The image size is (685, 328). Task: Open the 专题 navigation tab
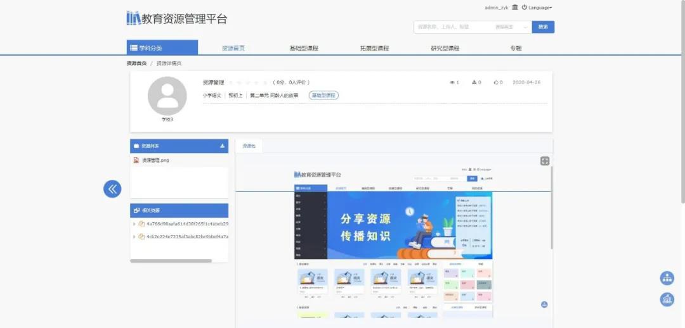tap(516, 48)
